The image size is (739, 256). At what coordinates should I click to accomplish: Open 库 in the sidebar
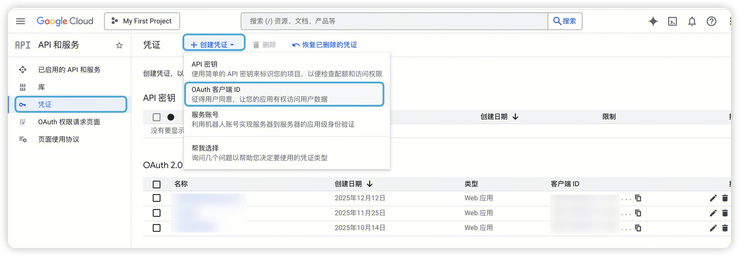(69, 87)
